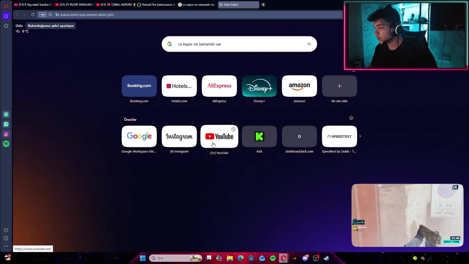Open the YouTube suggestion tile
Viewport: 469px width, 264px height.
[219, 136]
